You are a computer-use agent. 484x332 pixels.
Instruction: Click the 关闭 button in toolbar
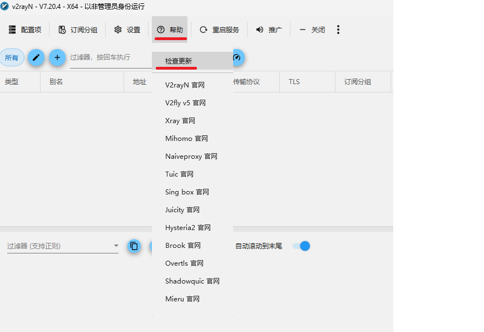click(312, 30)
